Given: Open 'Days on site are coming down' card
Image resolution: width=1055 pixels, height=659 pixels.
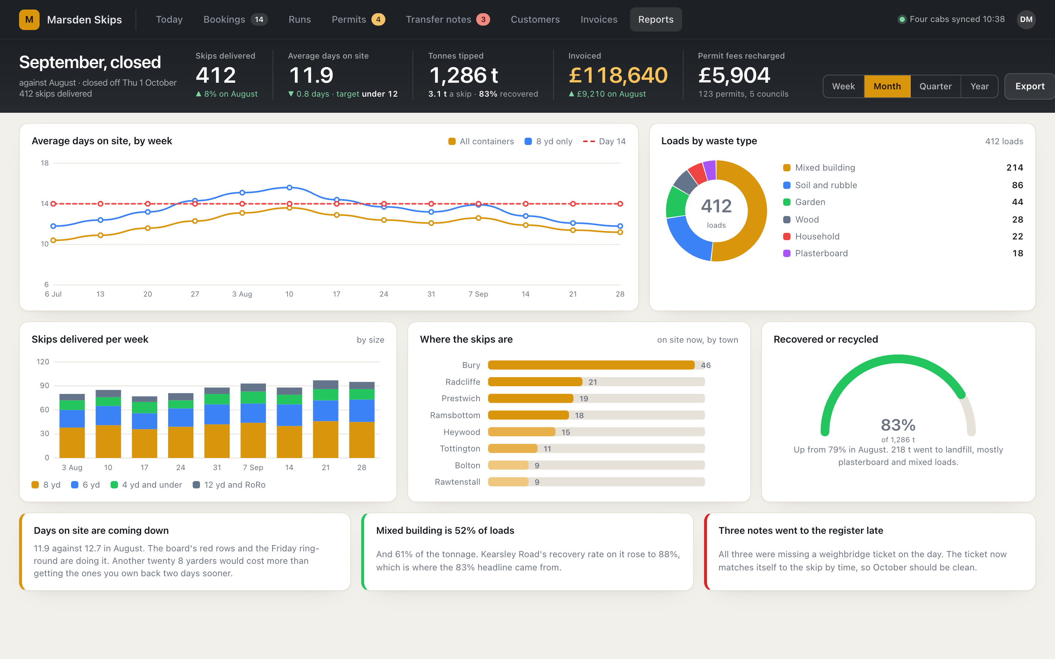Looking at the screenshot, I should (185, 552).
